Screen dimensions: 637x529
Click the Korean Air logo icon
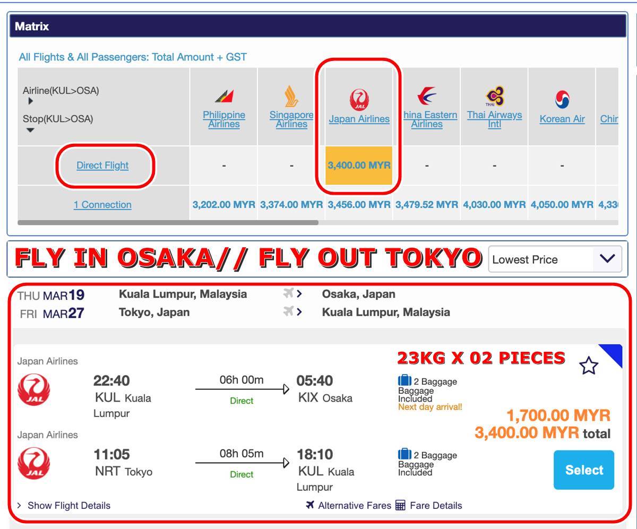click(x=562, y=99)
